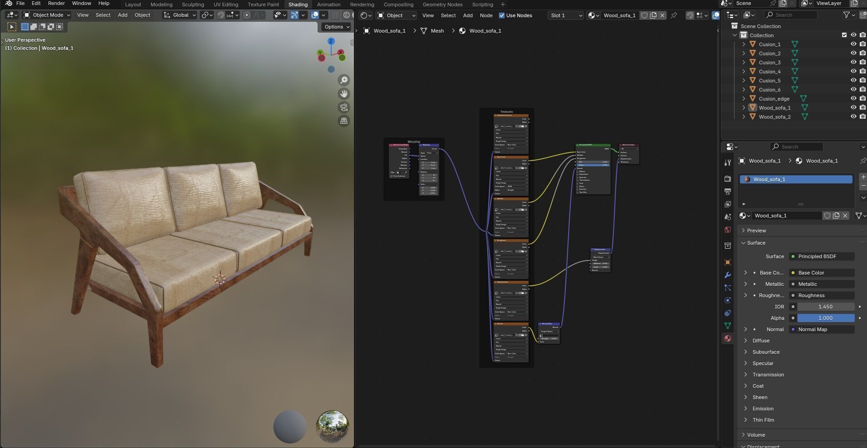
Task: Open the Object Data mesh tab
Action: (728, 326)
